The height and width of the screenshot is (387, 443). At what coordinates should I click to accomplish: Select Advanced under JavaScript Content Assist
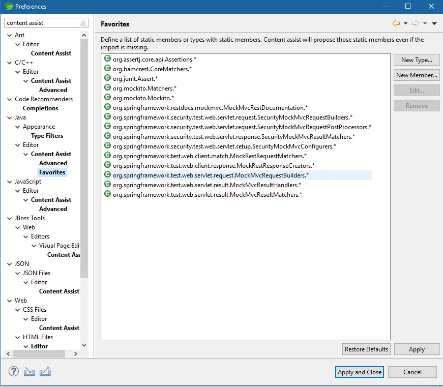53,209
